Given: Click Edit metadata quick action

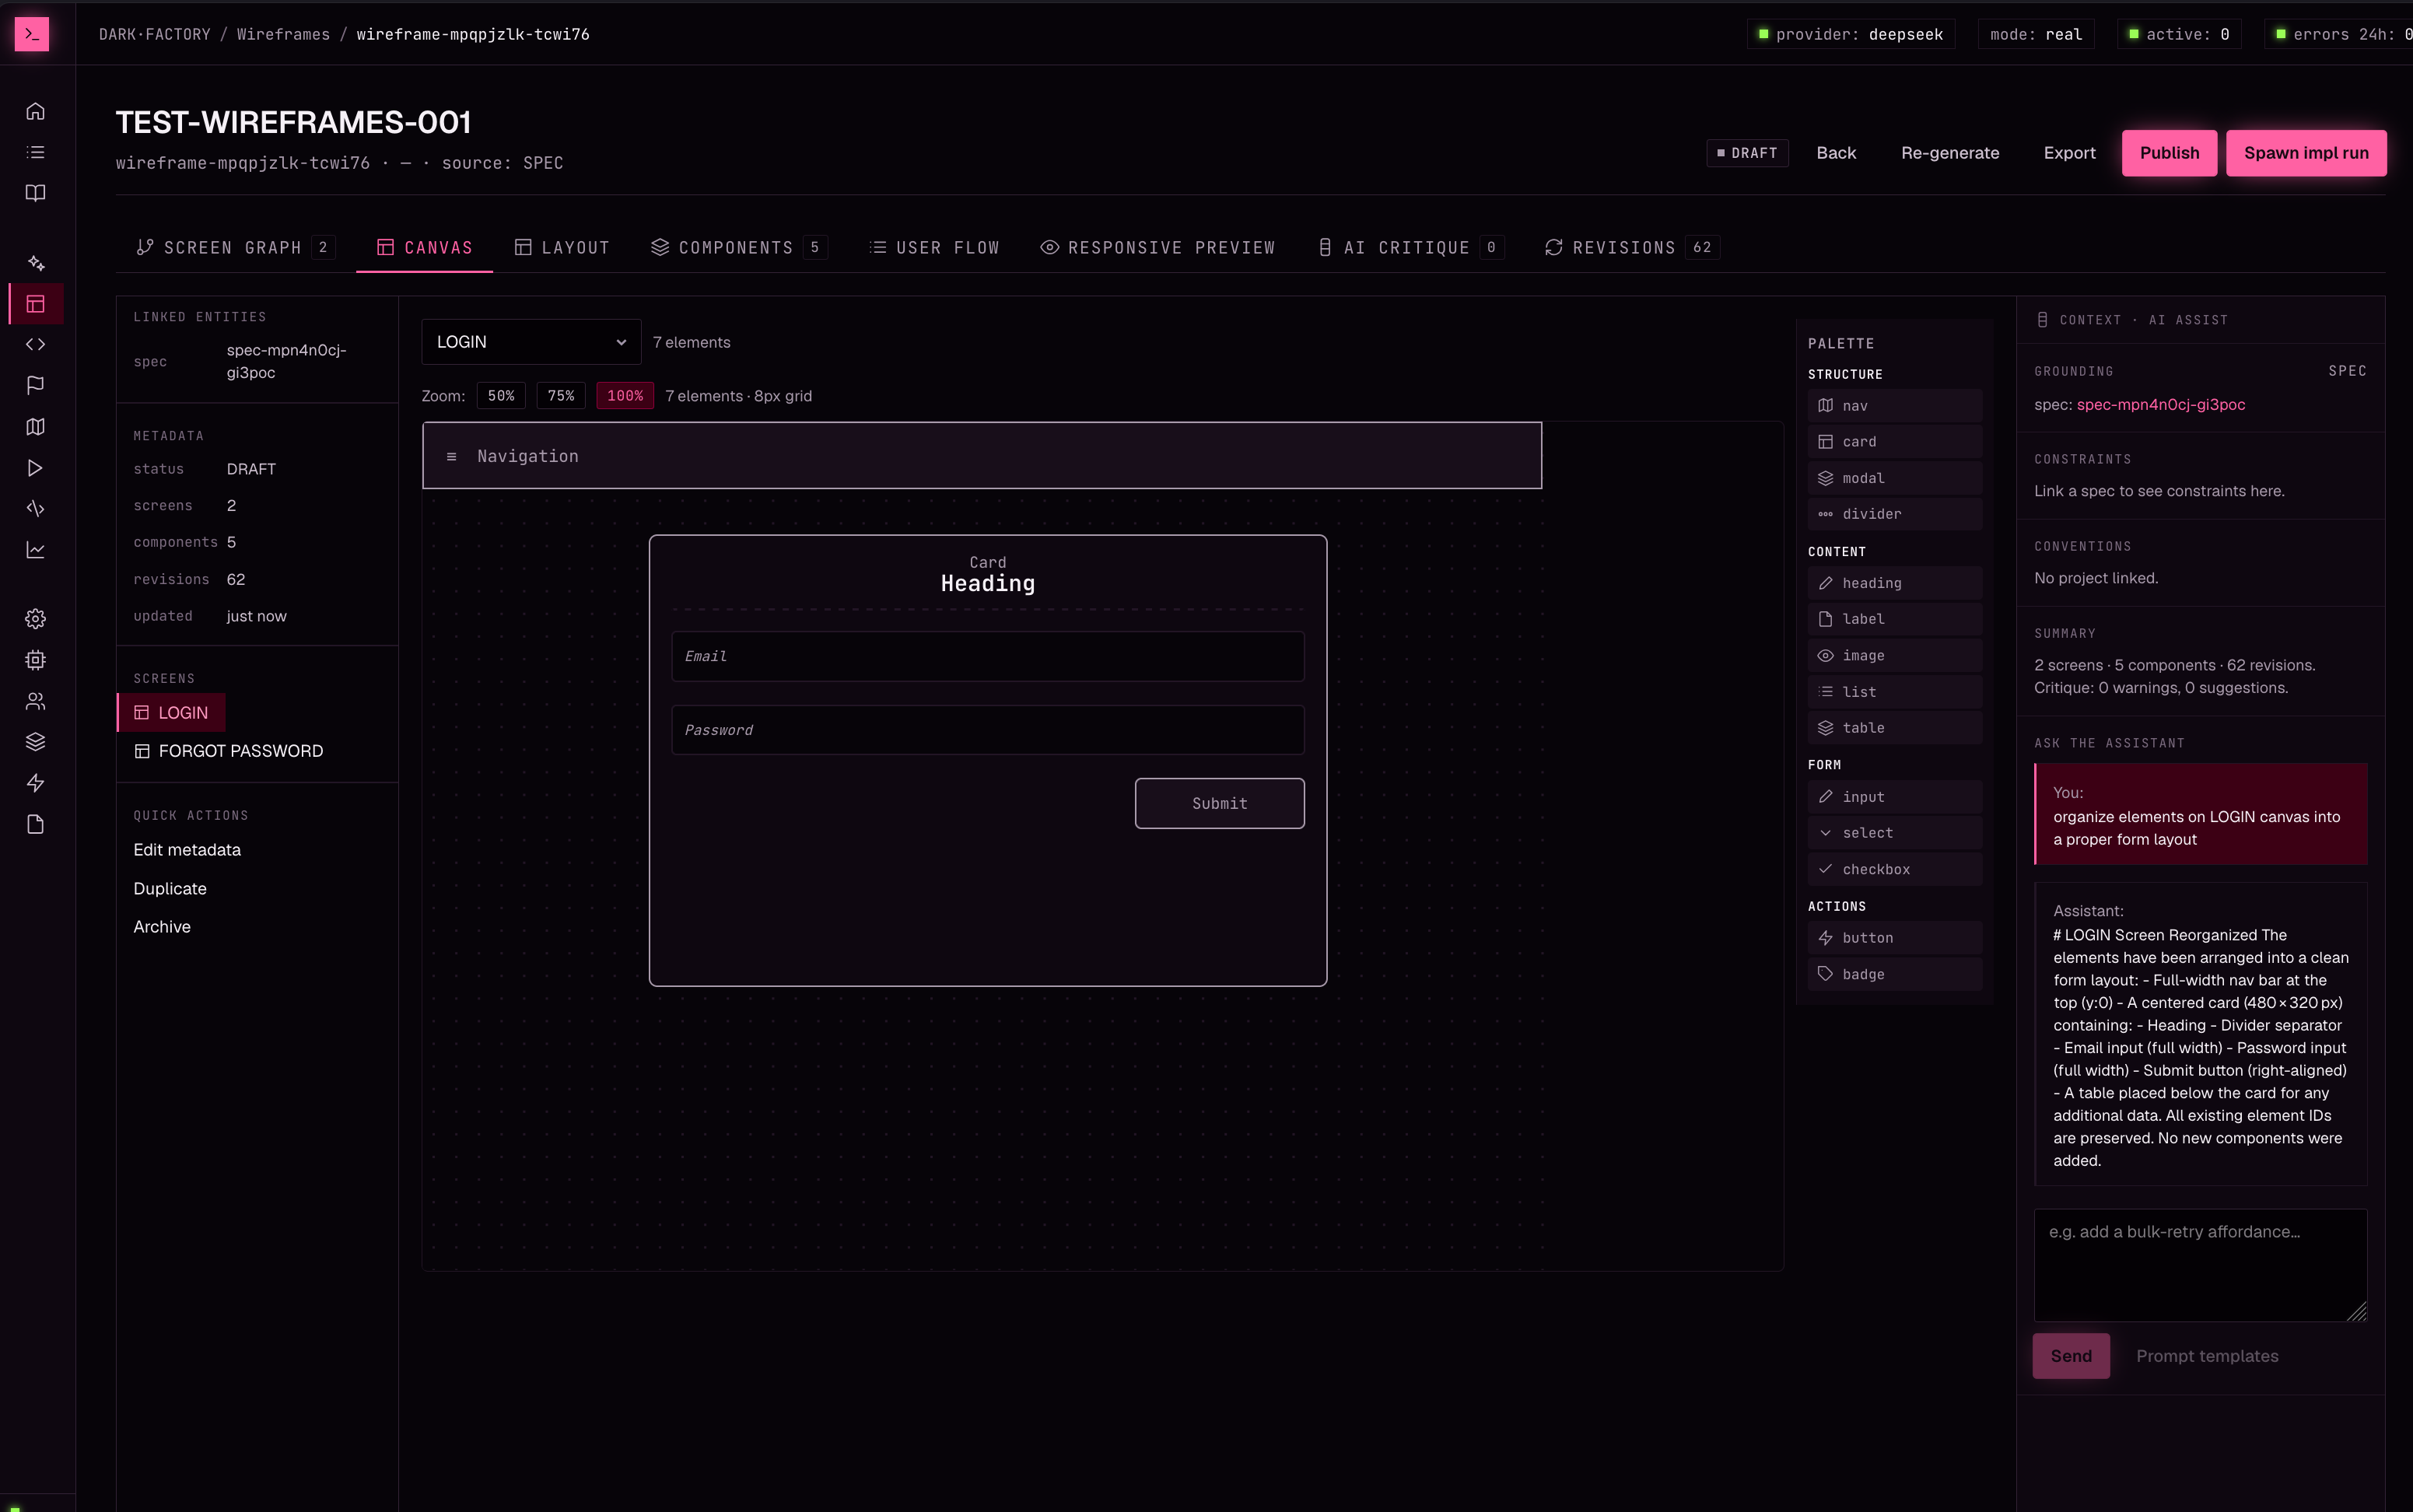Looking at the screenshot, I should (x=187, y=850).
